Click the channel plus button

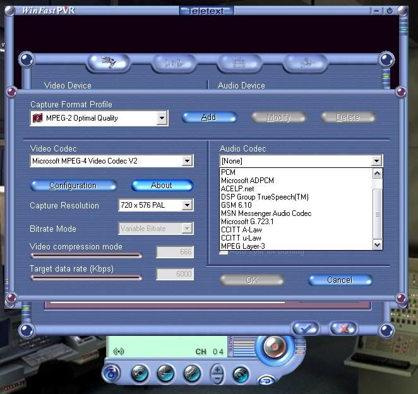click(x=217, y=369)
